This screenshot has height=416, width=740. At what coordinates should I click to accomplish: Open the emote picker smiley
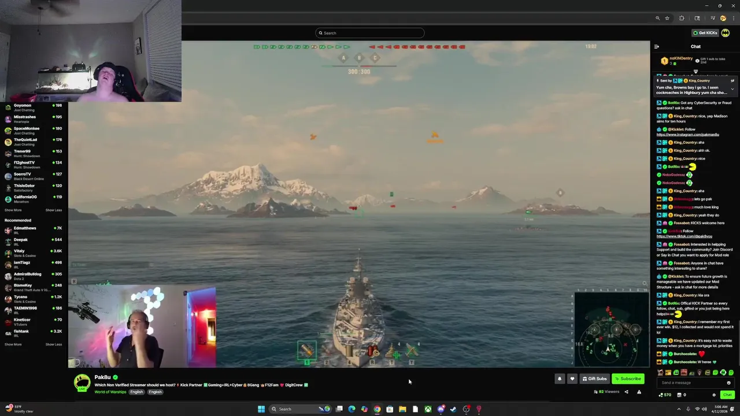coord(728,382)
